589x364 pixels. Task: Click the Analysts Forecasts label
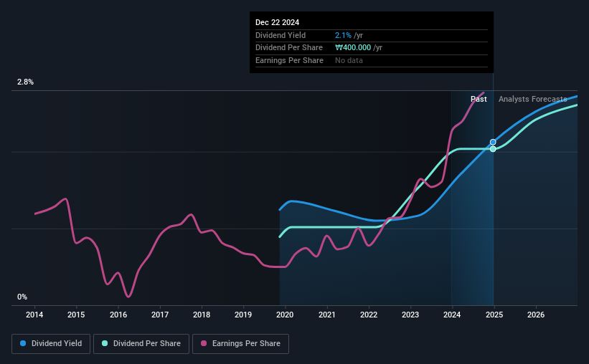(x=532, y=99)
